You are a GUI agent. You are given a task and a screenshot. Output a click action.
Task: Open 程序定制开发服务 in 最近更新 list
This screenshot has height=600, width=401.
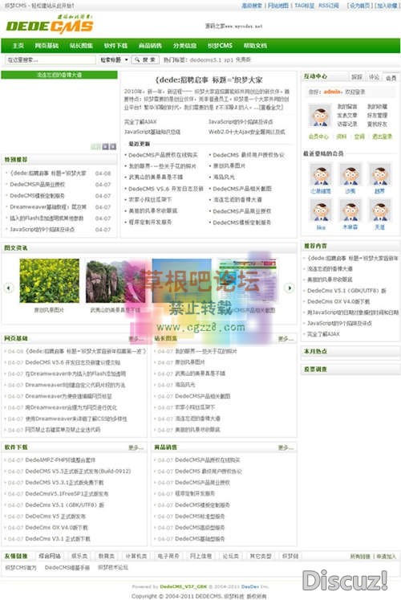click(150, 222)
